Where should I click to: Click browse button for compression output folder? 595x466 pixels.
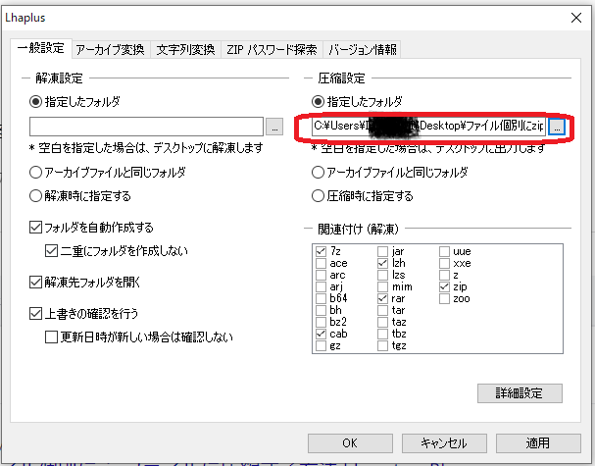(557, 127)
